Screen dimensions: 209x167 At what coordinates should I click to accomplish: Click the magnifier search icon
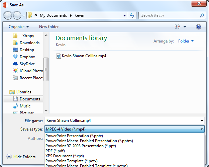tap(202, 15)
